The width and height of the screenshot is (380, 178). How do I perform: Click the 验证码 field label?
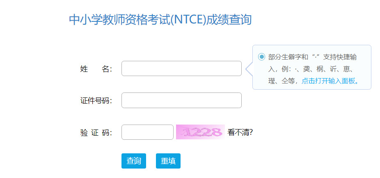[96, 133]
